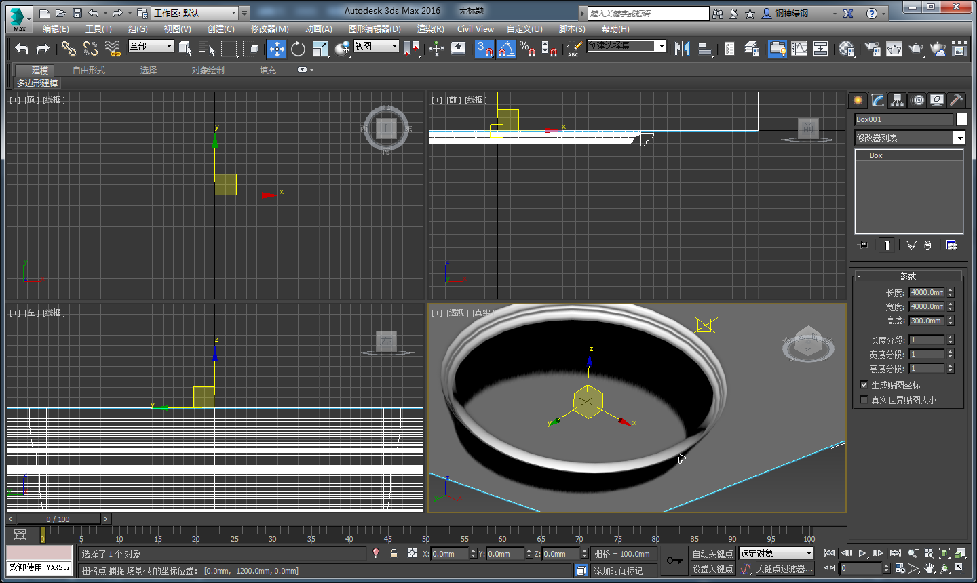The image size is (977, 583).
Task: Activate the Select and Link tool
Action: coord(69,48)
